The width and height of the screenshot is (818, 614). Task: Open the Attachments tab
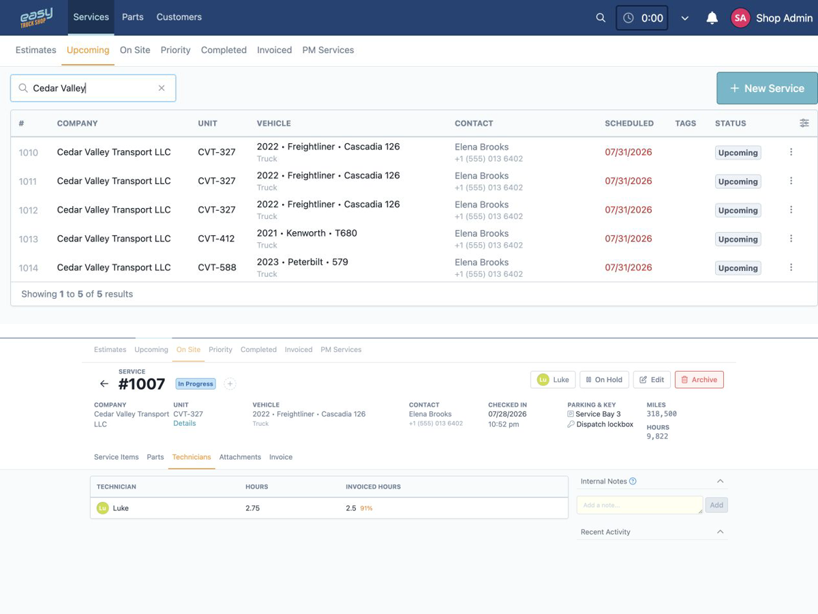[240, 457]
